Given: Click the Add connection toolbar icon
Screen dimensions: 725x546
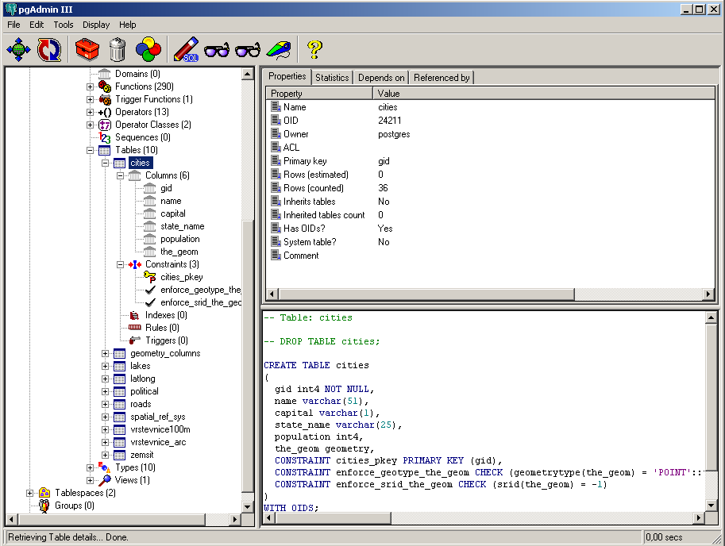Looking at the screenshot, I should click(18, 49).
